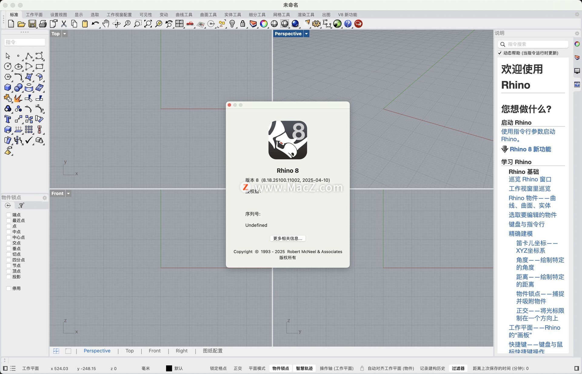Open the Front viewport dropdown arrow
This screenshot has width=582, height=374.
[x=69, y=194]
